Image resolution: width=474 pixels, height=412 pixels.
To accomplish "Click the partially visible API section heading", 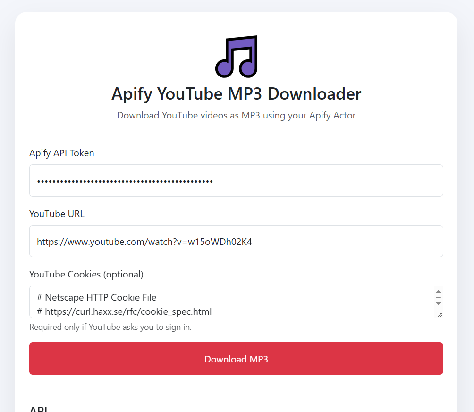I will pyautogui.click(x=38, y=409).
